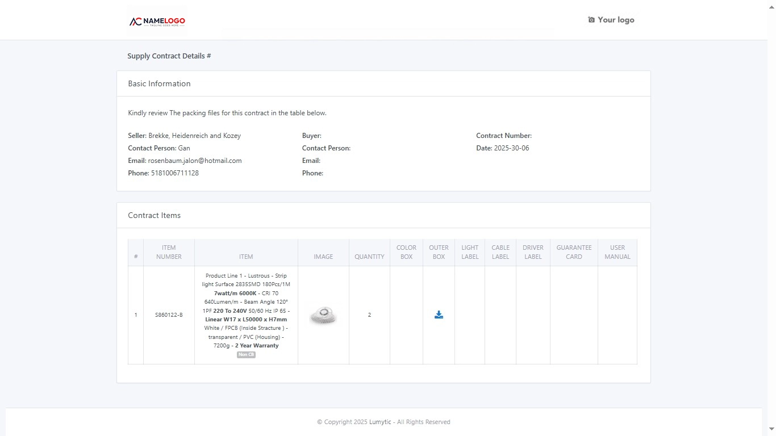Click the NAMELOGO brand image top left
This screenshot has width=776, height=436.
pyautogui.click(x=157, y=20)
